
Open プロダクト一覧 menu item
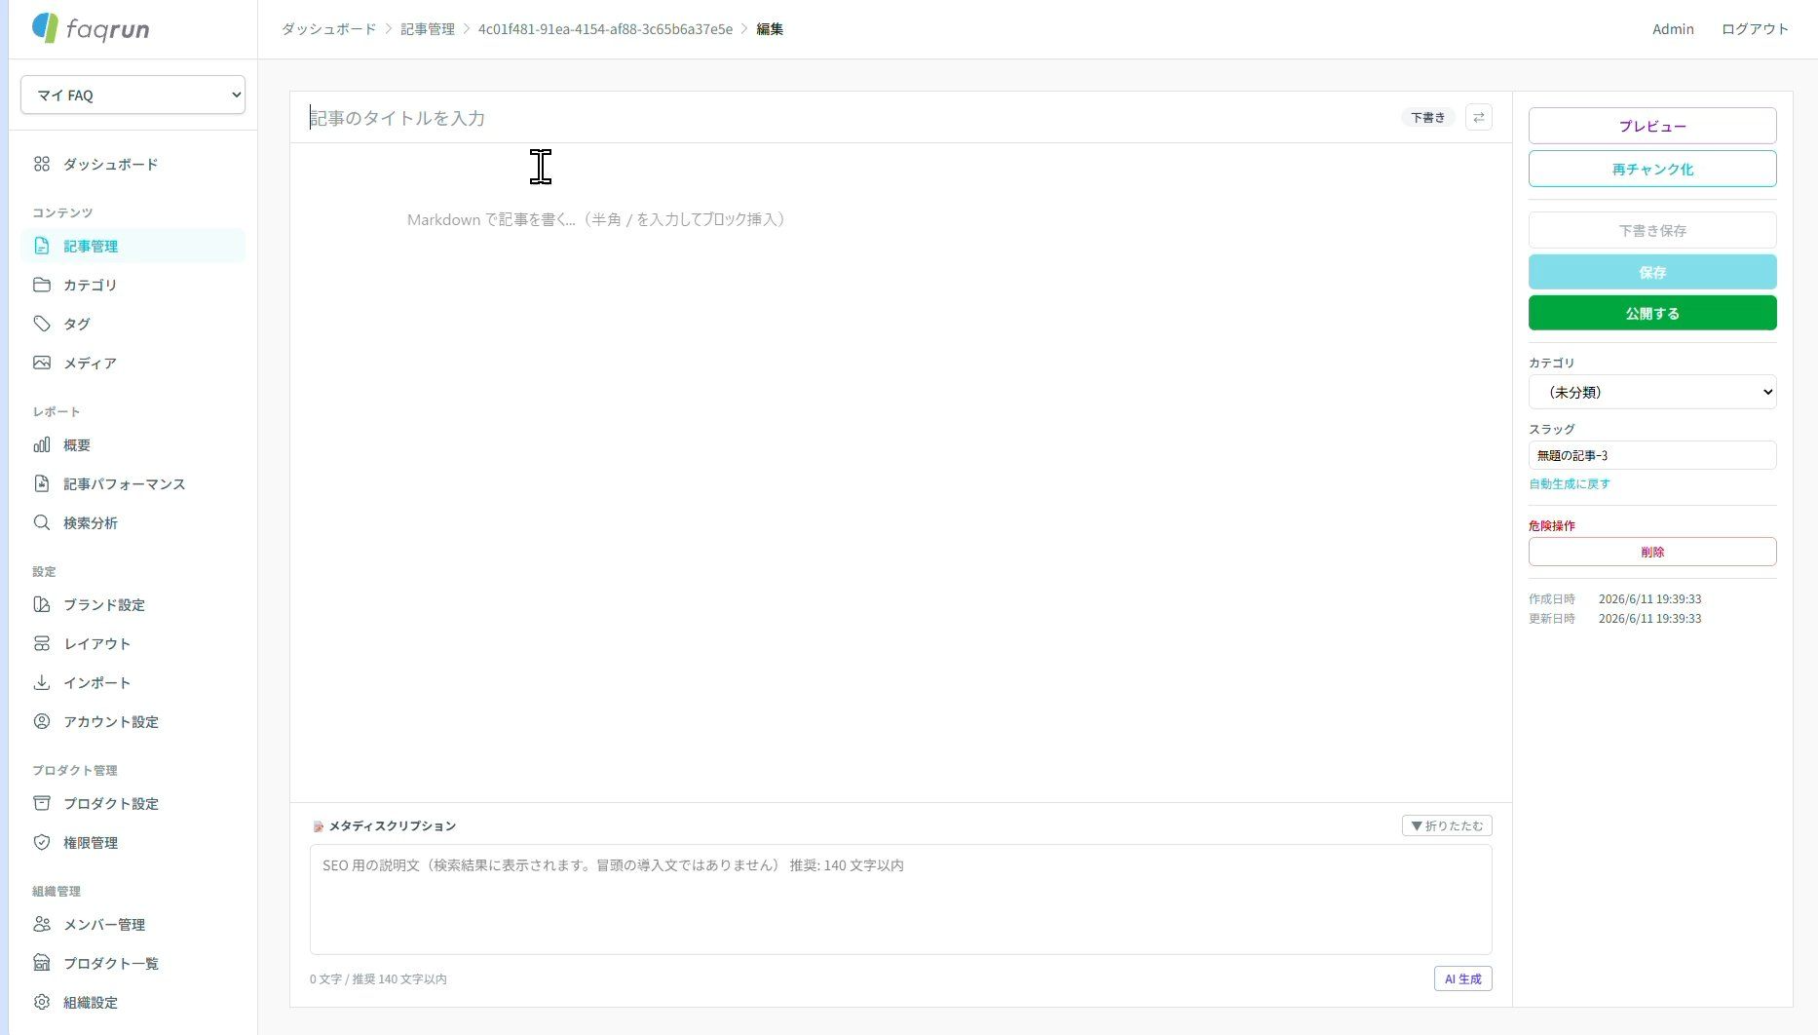[133, 963]
